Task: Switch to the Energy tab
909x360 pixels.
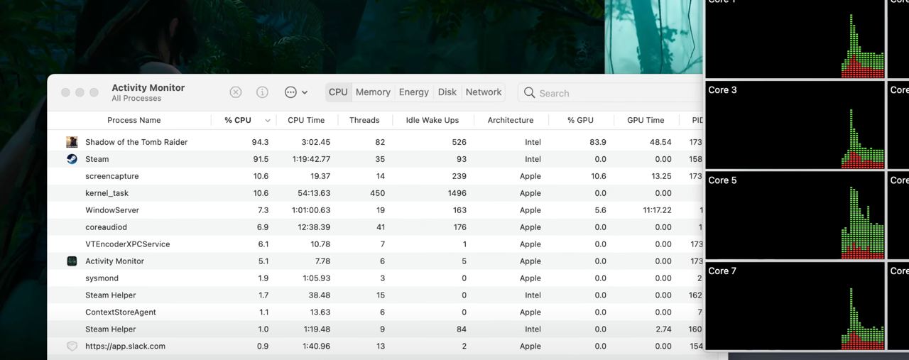Action: pos(413,92)
